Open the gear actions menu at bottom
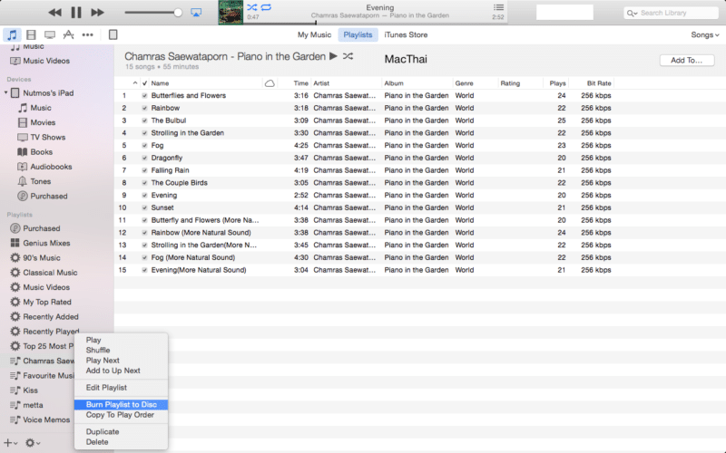Image resolution: width=726 pixels, height=453 pixels. click(33, 443)
